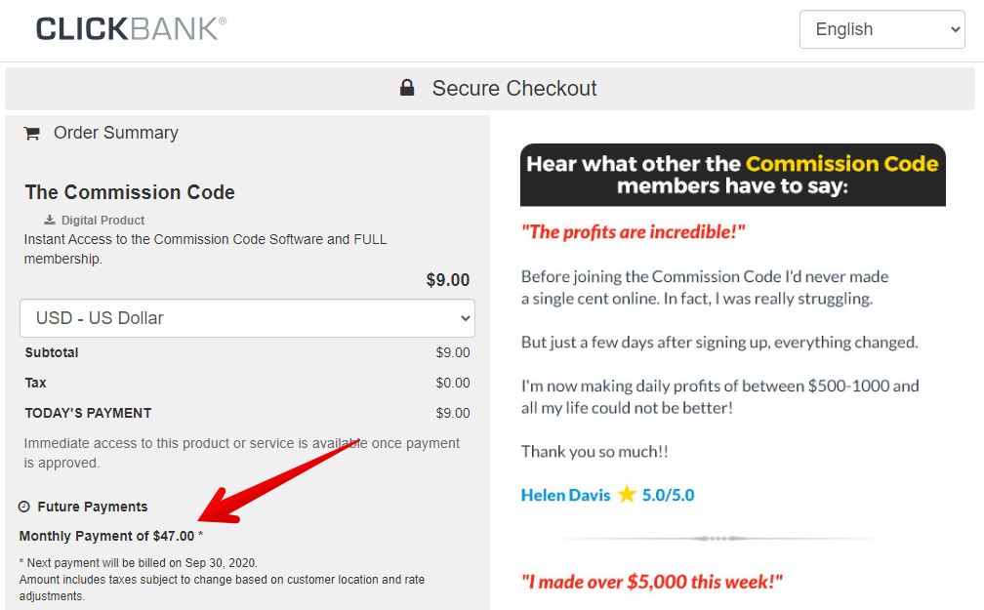Viewport: 984px width, 610px height.
Task: Click the Order Summary heading
Action: click(116, 133)
